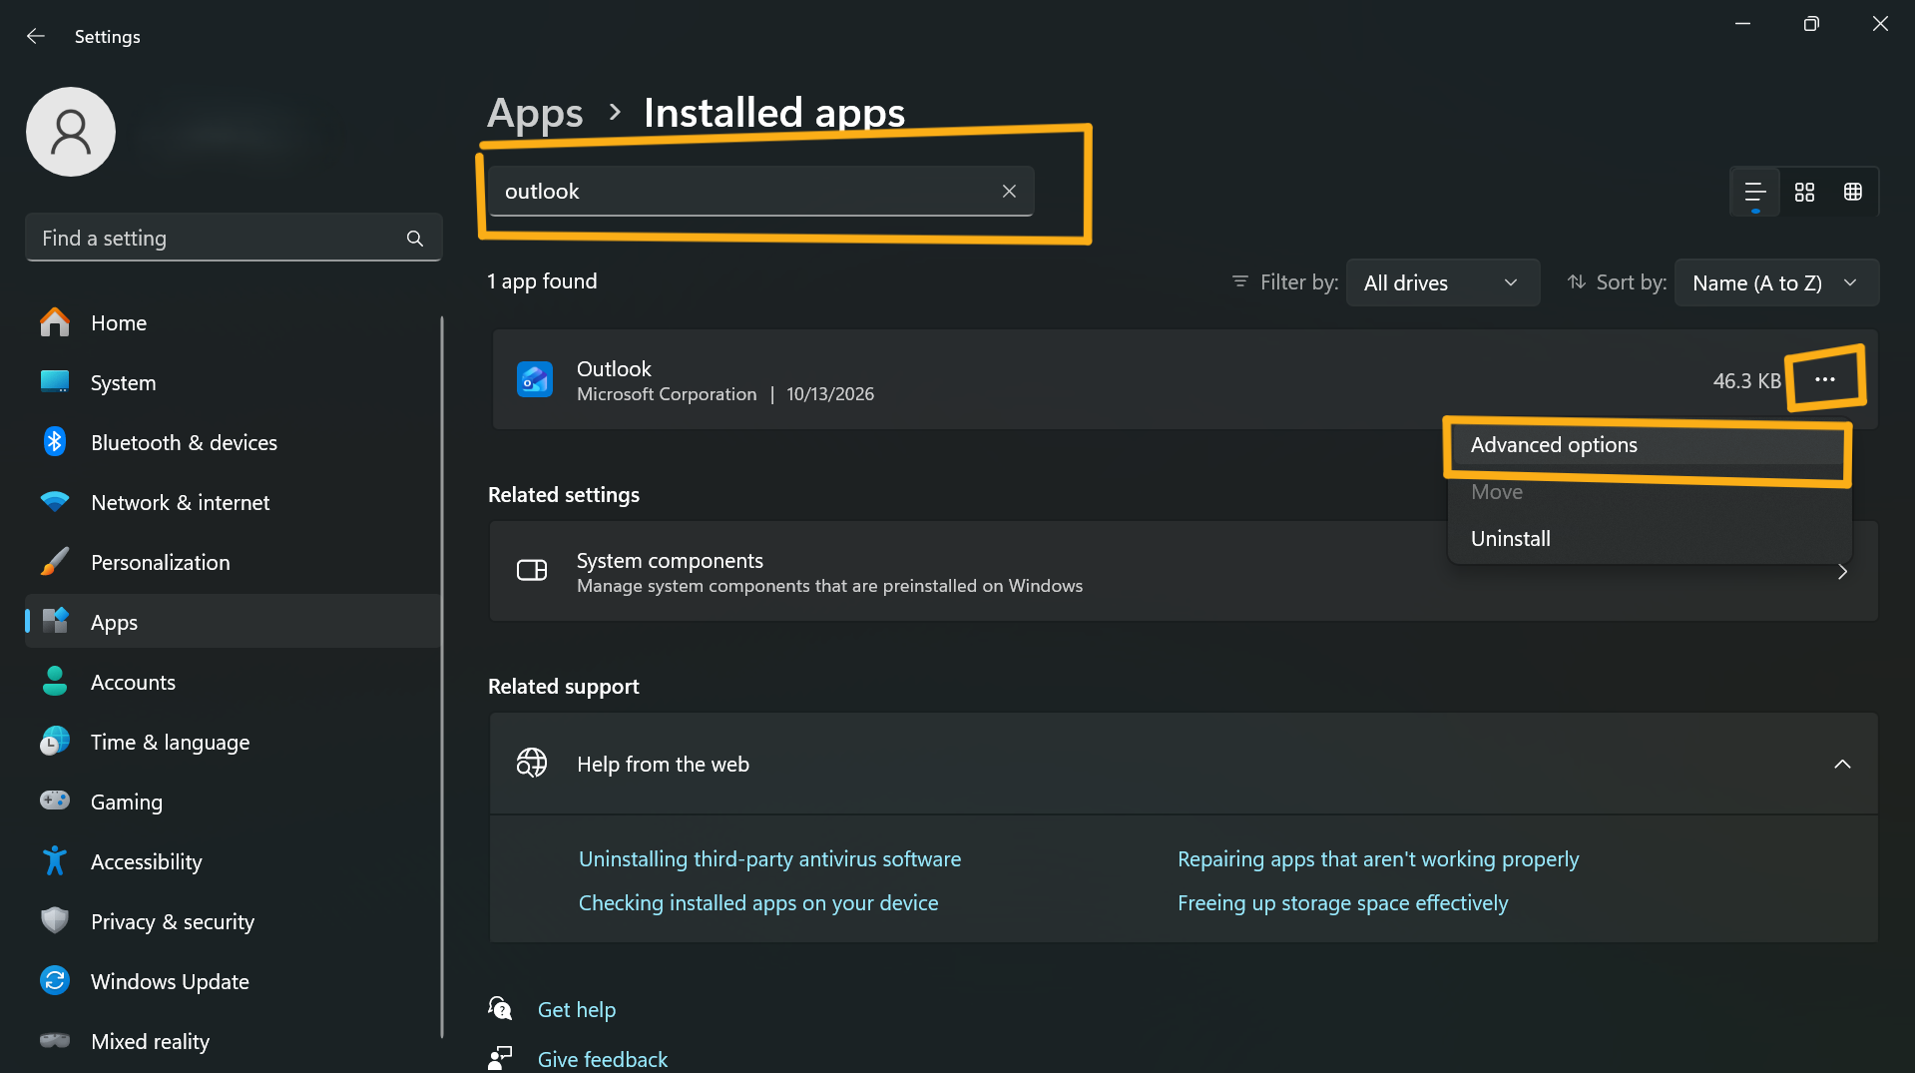The image size is (1915, 1073).
Task: Click the user profile avatar
Action: 71,132
